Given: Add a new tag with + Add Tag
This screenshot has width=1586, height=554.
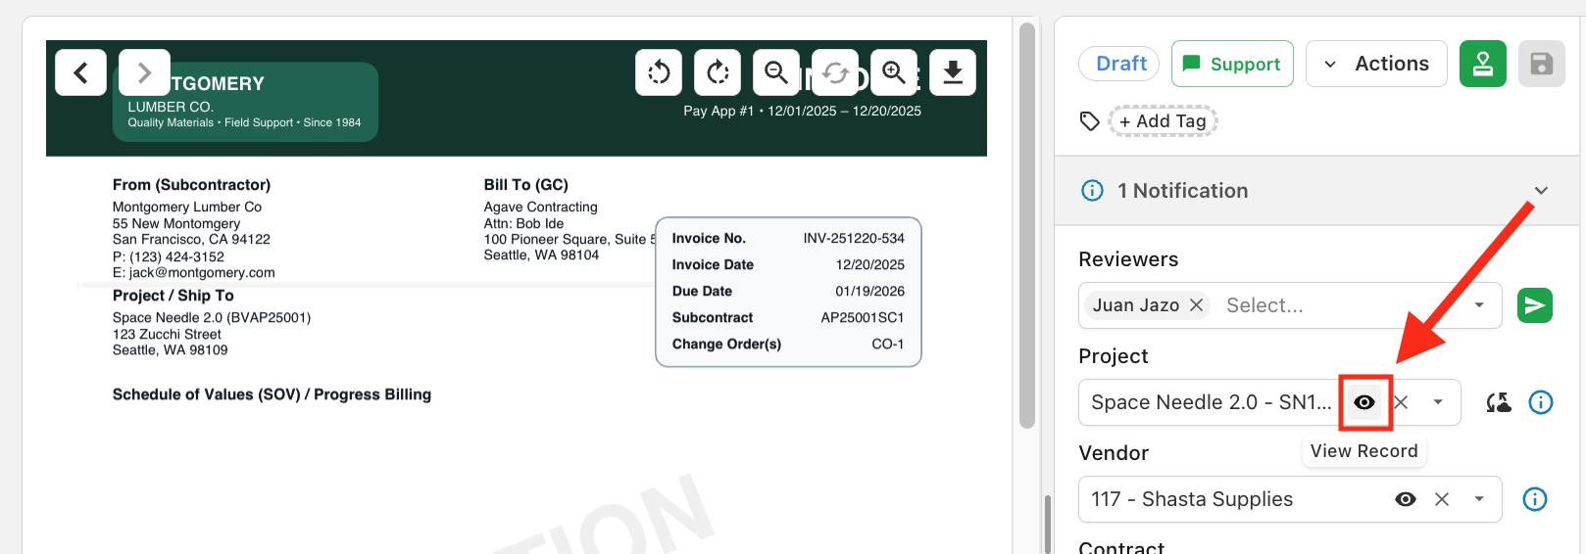Looking at the screenshot, I should pos(1163,121).
